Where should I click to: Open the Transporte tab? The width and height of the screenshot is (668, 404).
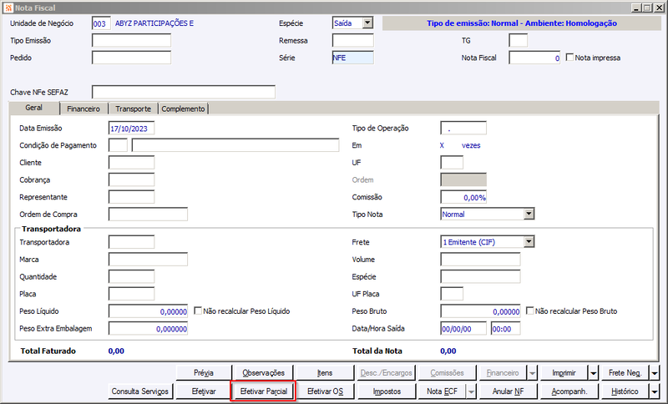click(x=133, y=109)
